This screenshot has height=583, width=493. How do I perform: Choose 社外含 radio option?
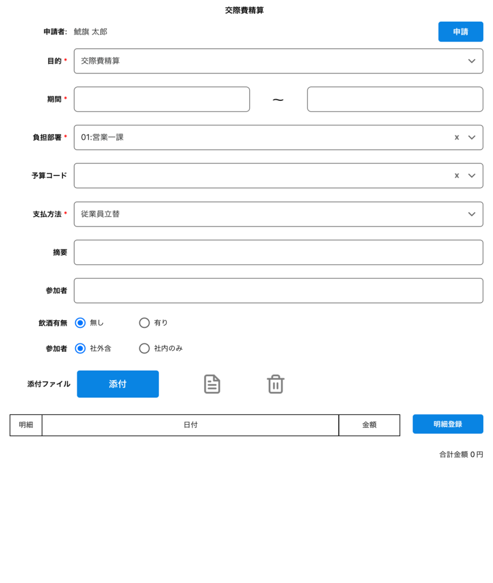coord(80,348)
